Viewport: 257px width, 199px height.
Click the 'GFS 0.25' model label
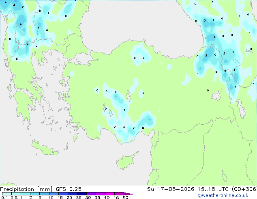[69, 189]
